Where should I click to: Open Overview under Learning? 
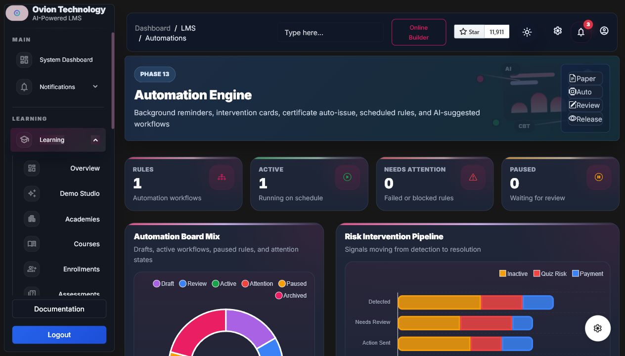pos(85,168)
